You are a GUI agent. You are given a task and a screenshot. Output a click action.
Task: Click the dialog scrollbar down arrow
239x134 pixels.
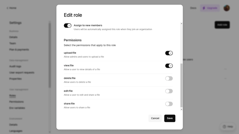181,109
